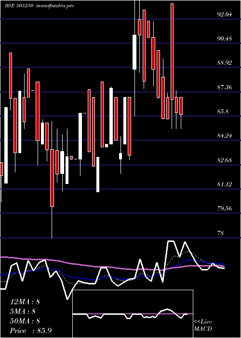Click the 79.56 price axis label
This screenshot has width=241, height=338.
[x=225, y=209]
